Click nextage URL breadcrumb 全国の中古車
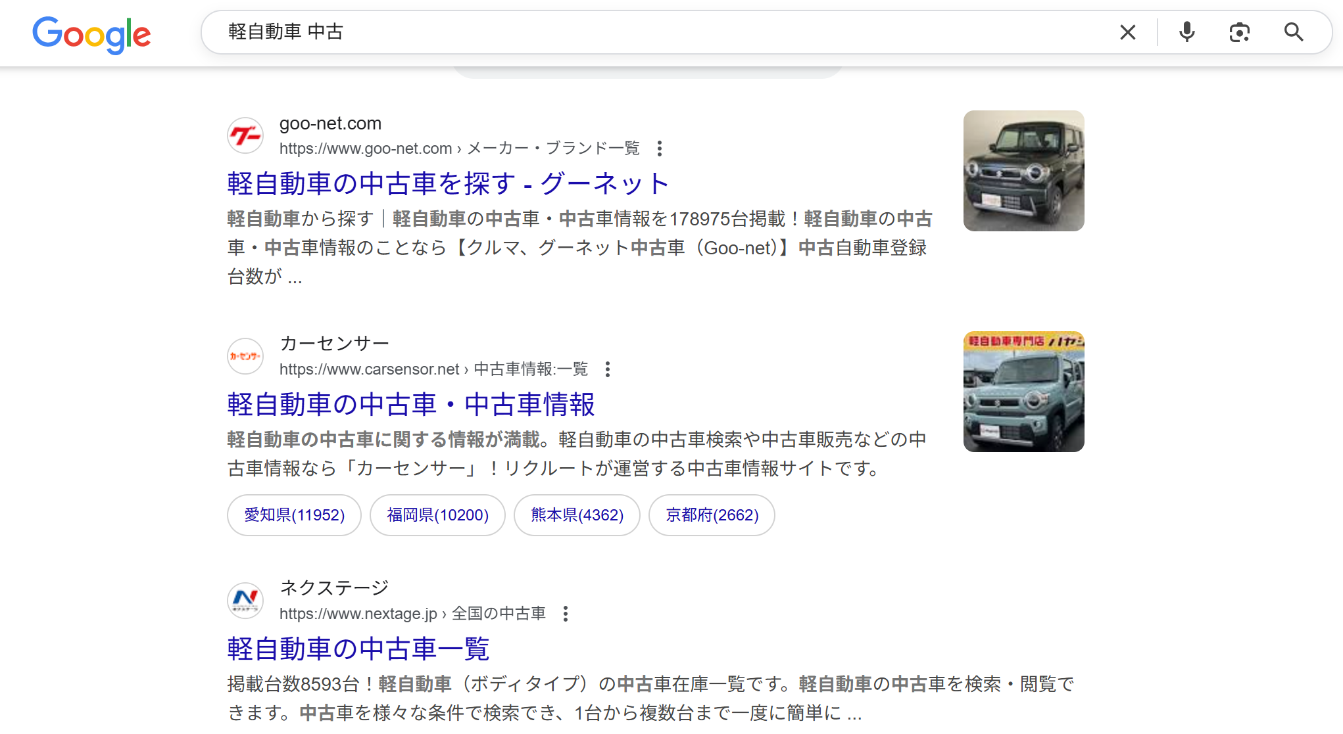This screenshot has width=1343, height=734. [499, 614]
